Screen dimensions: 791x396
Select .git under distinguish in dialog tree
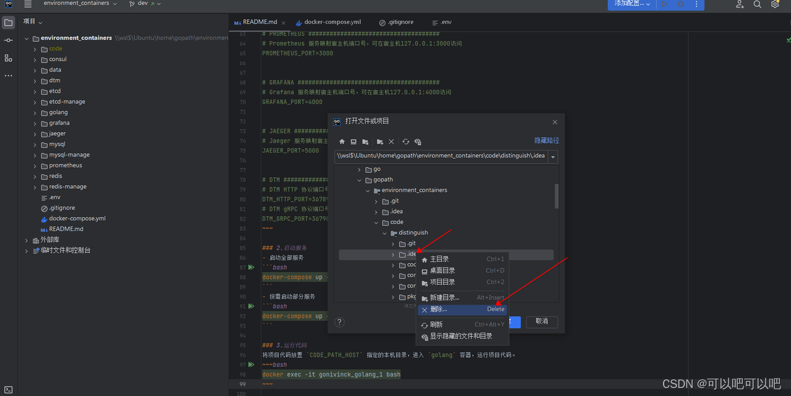[x=411, y=244]
